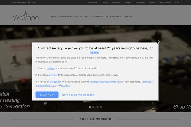The image size is (191, 127).
Task: Click the WeVape logo
Action: (x=26, y=16)
